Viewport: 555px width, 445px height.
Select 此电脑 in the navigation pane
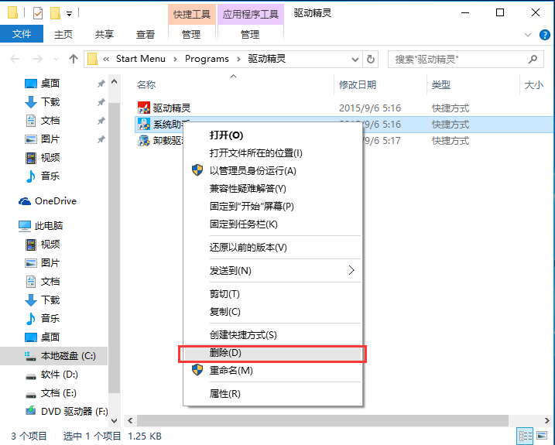click(x=49, y=225)
